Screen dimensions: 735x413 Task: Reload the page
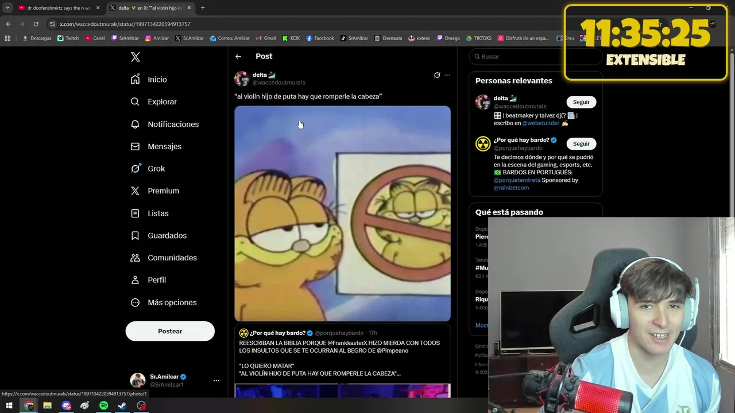click(x=36, y=24)
